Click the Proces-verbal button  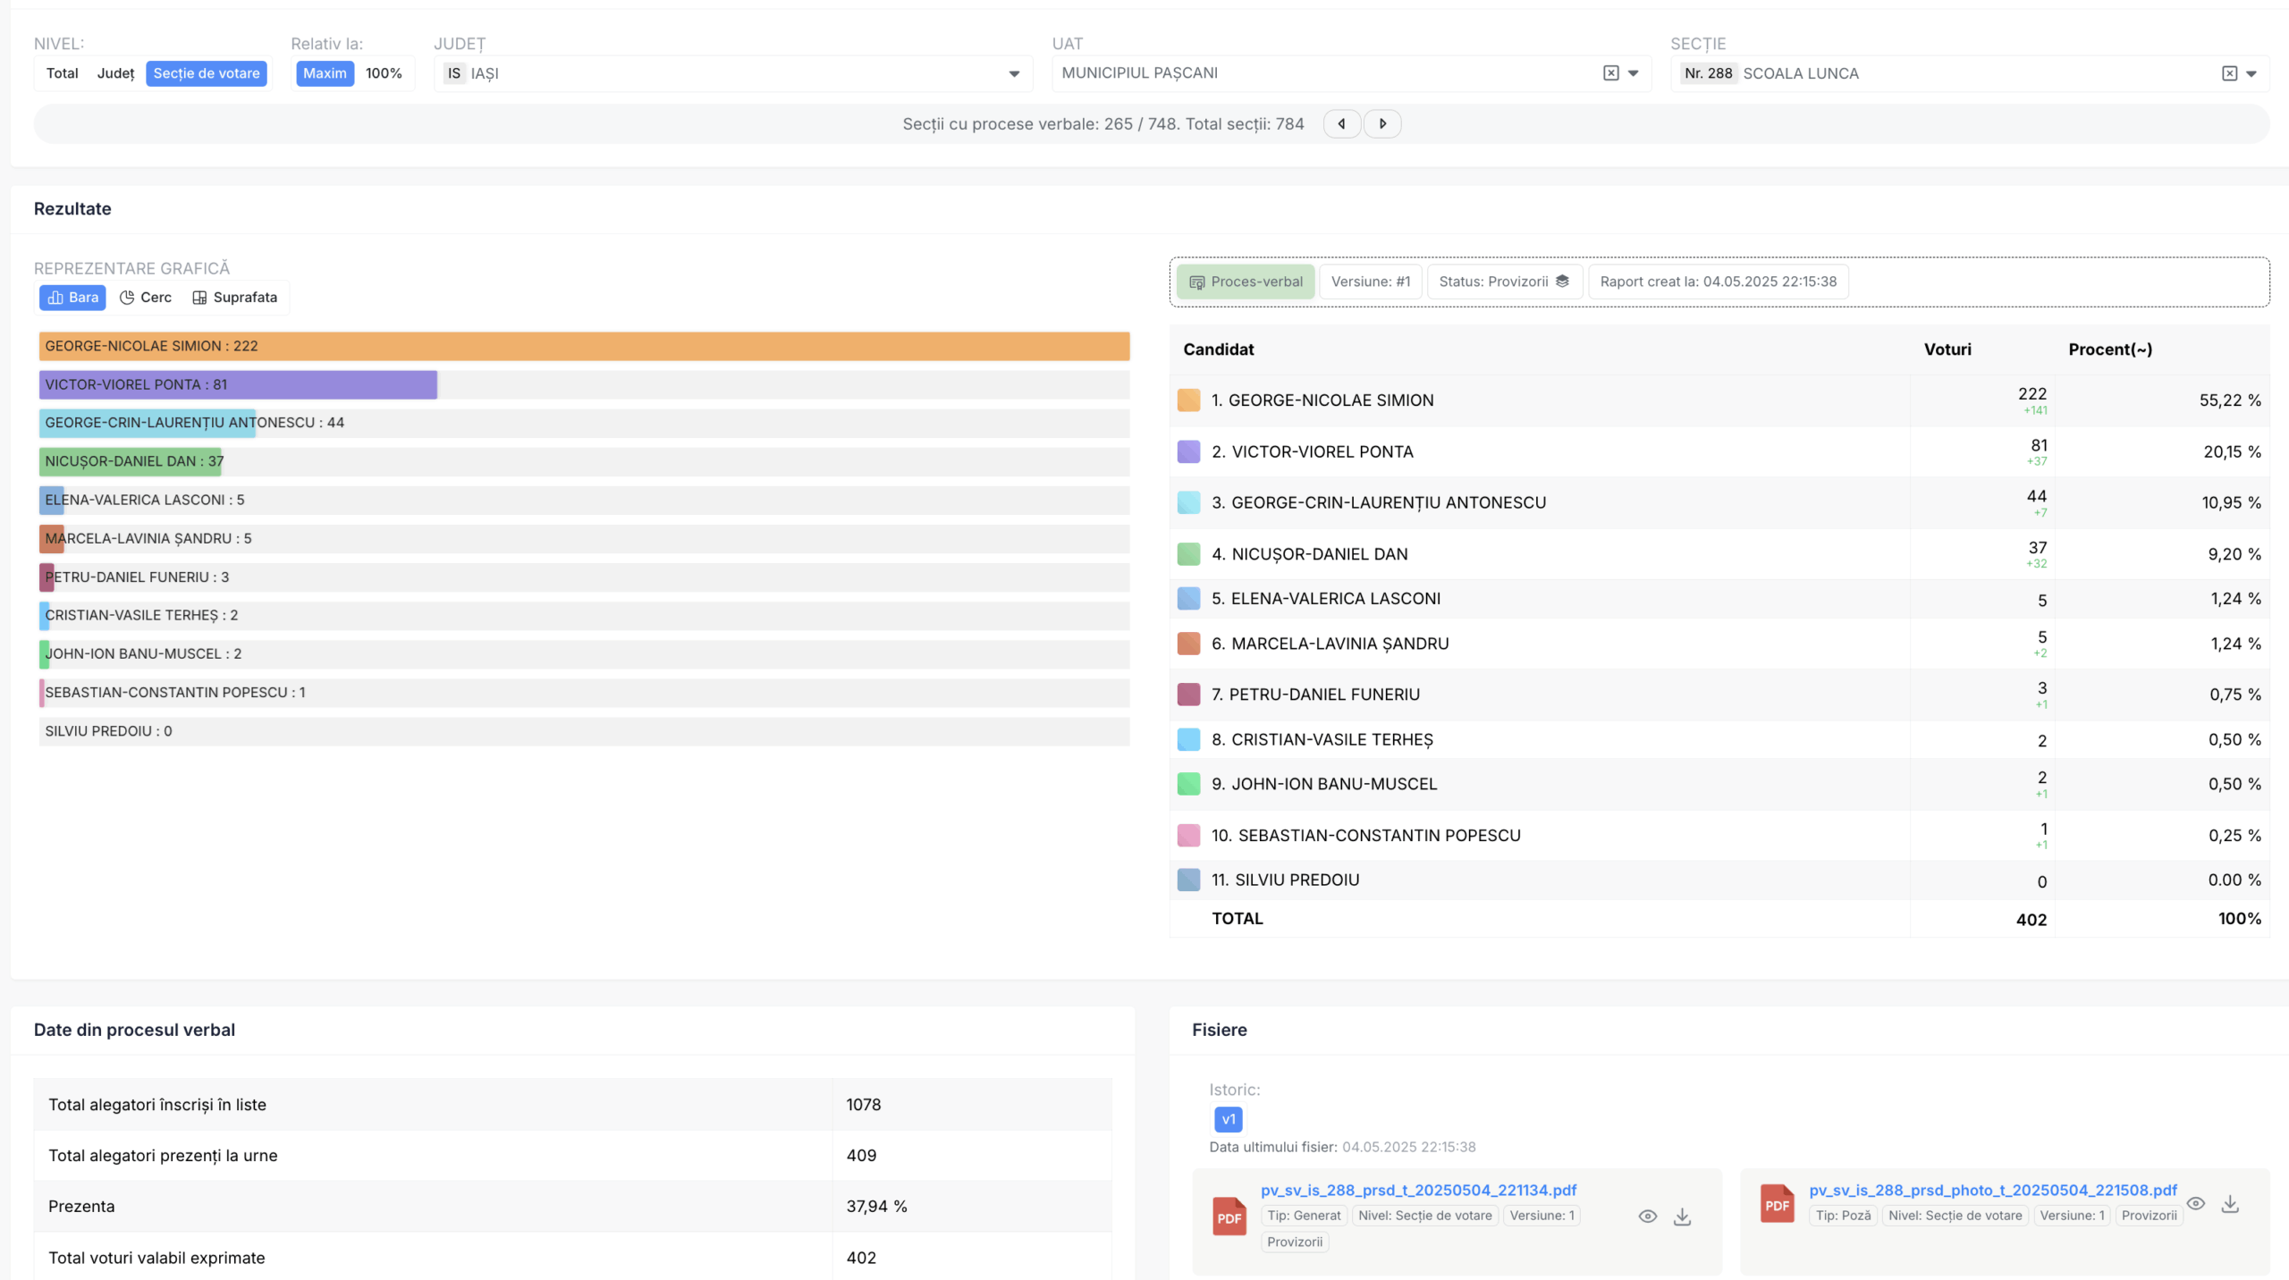tap(1245, 282)
